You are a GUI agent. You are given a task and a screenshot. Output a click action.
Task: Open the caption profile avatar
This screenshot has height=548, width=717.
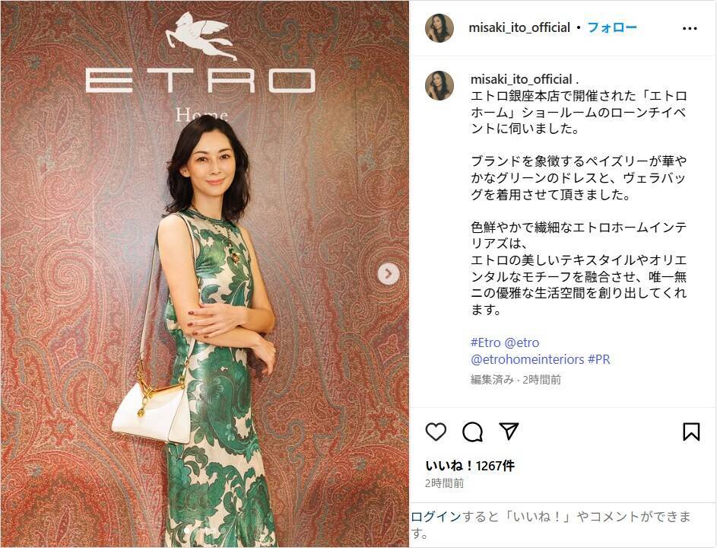(439, 85)
